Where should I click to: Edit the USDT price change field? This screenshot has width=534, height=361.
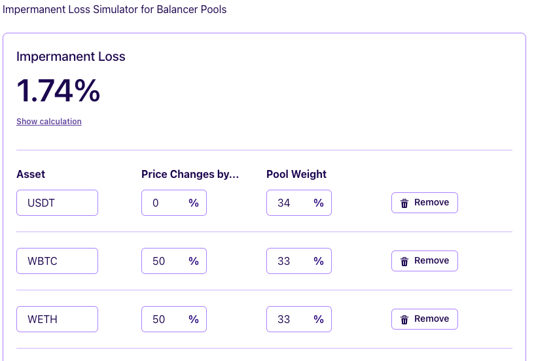[165, 203]
